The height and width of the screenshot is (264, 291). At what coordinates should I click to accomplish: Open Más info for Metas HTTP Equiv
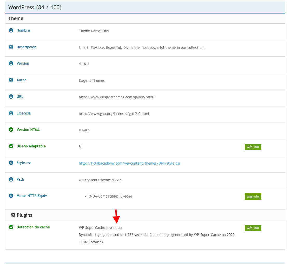coord(253,197)
